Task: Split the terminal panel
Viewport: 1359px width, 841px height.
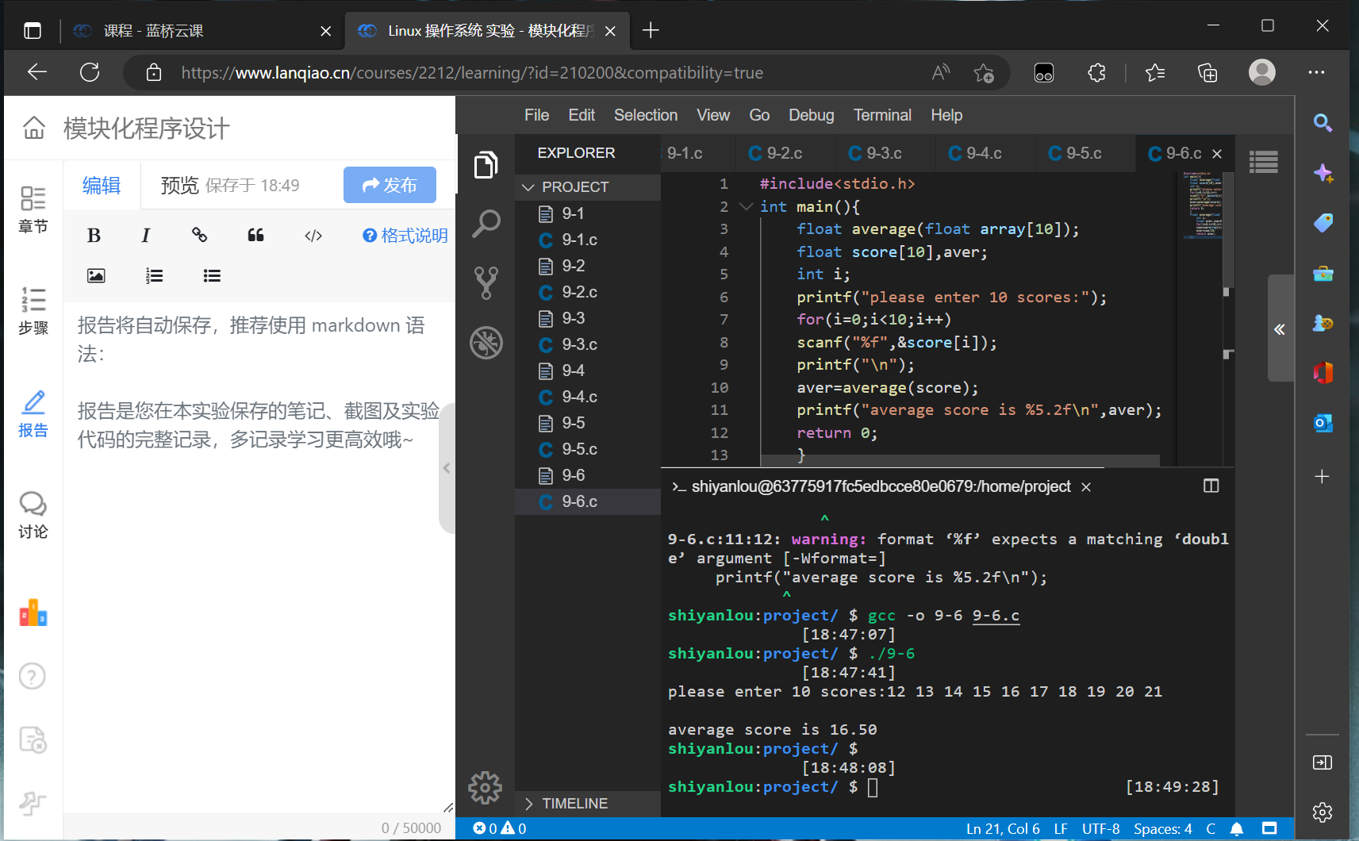Action: click(x=1211, y=486)
